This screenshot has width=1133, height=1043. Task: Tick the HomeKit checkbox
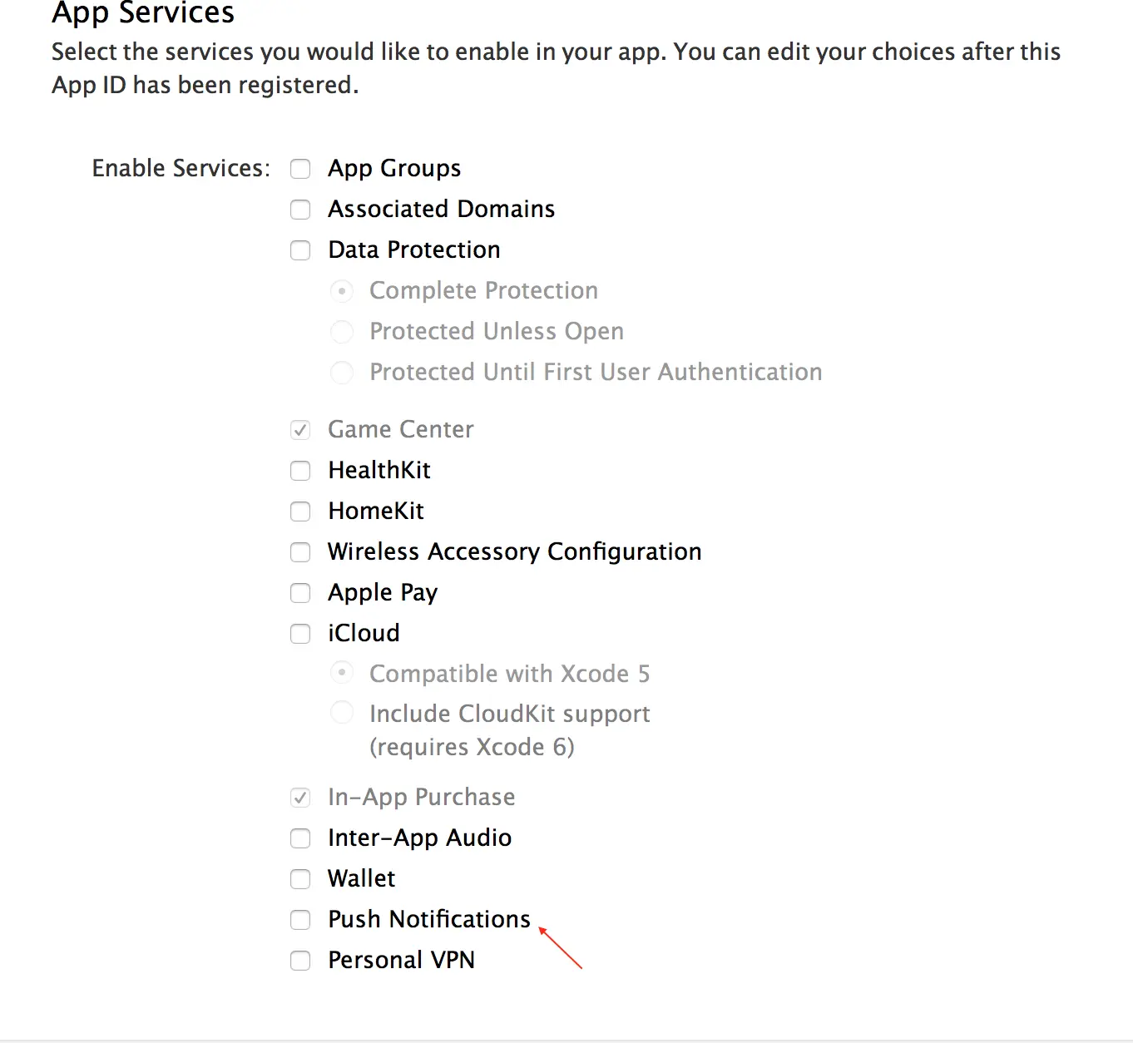(300, 512)
